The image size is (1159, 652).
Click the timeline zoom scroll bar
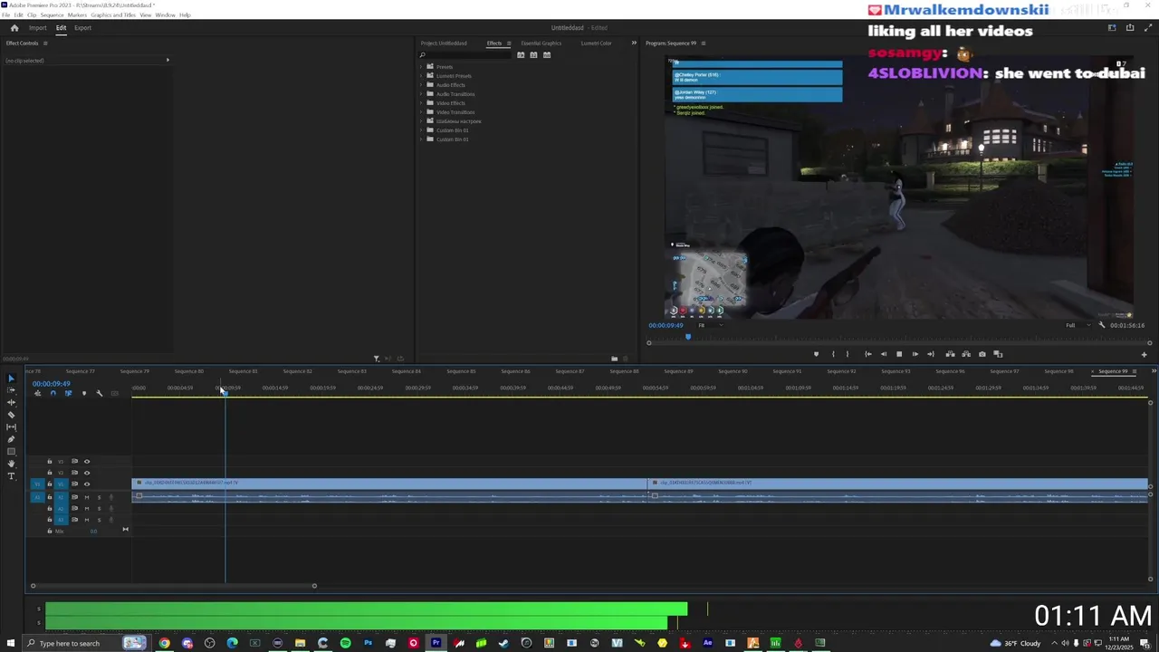174,586
